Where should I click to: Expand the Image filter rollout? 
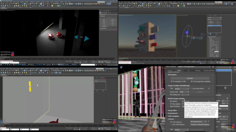tap(172, 110)
